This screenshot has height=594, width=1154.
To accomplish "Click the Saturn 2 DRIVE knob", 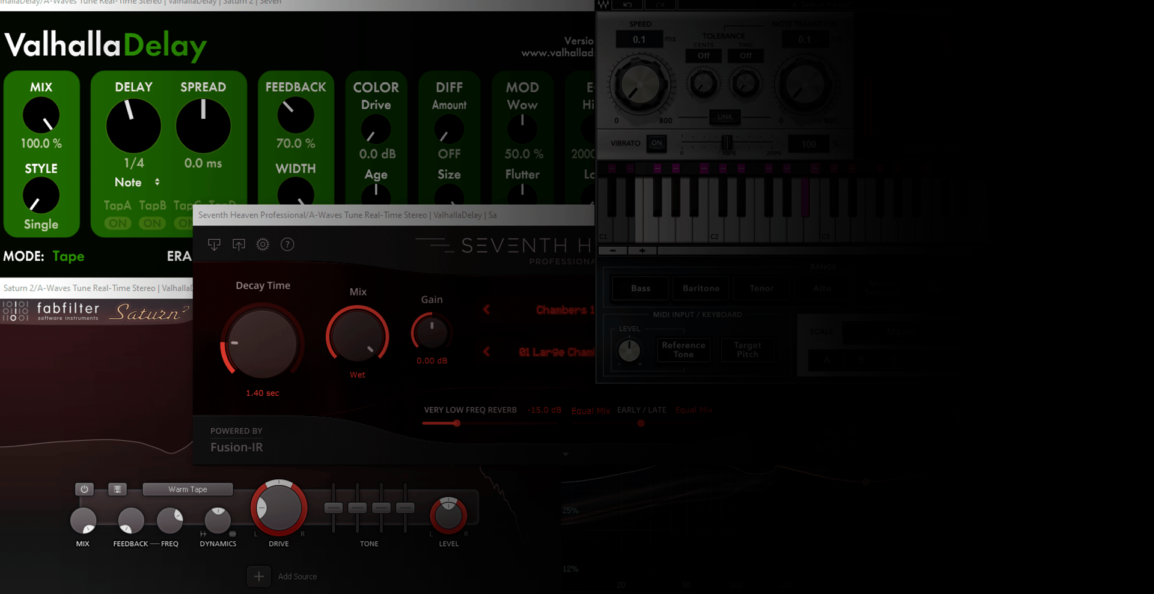I will click(279, 508).
